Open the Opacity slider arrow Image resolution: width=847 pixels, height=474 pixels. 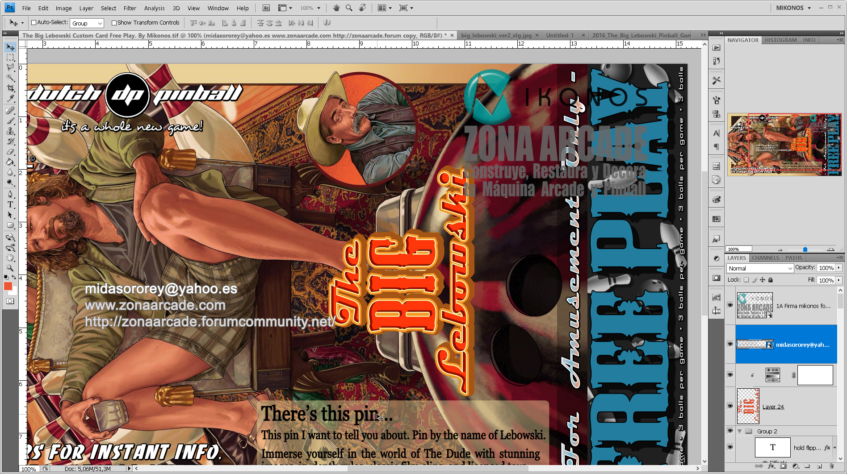coord(839,268)
